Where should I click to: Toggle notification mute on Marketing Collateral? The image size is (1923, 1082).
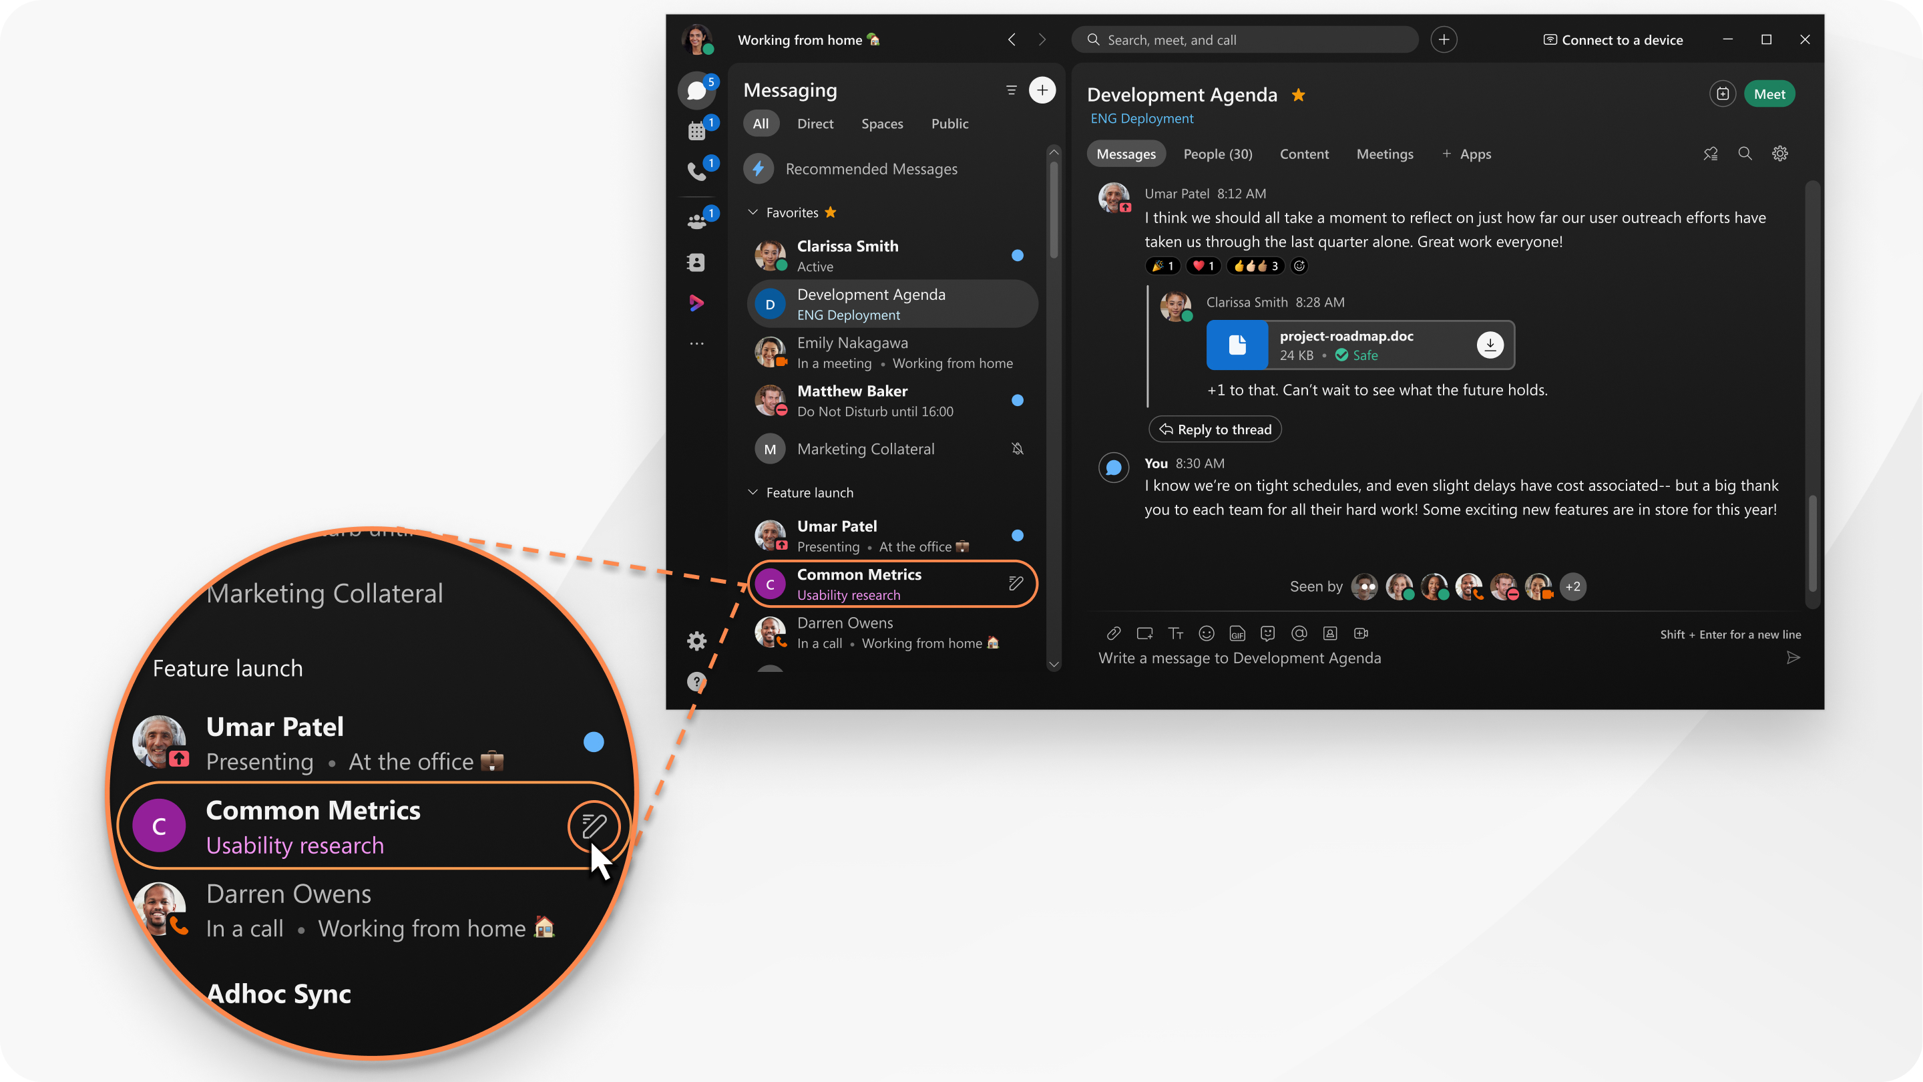click(x=1017, y=449)
